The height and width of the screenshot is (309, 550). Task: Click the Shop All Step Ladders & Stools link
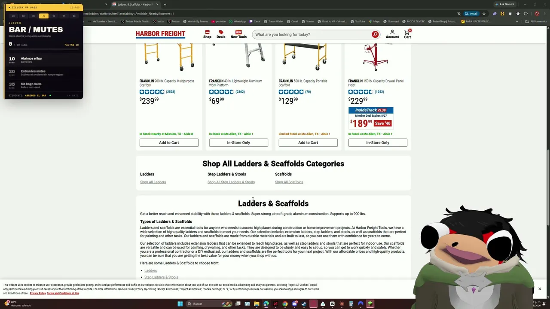click(231, 182)
